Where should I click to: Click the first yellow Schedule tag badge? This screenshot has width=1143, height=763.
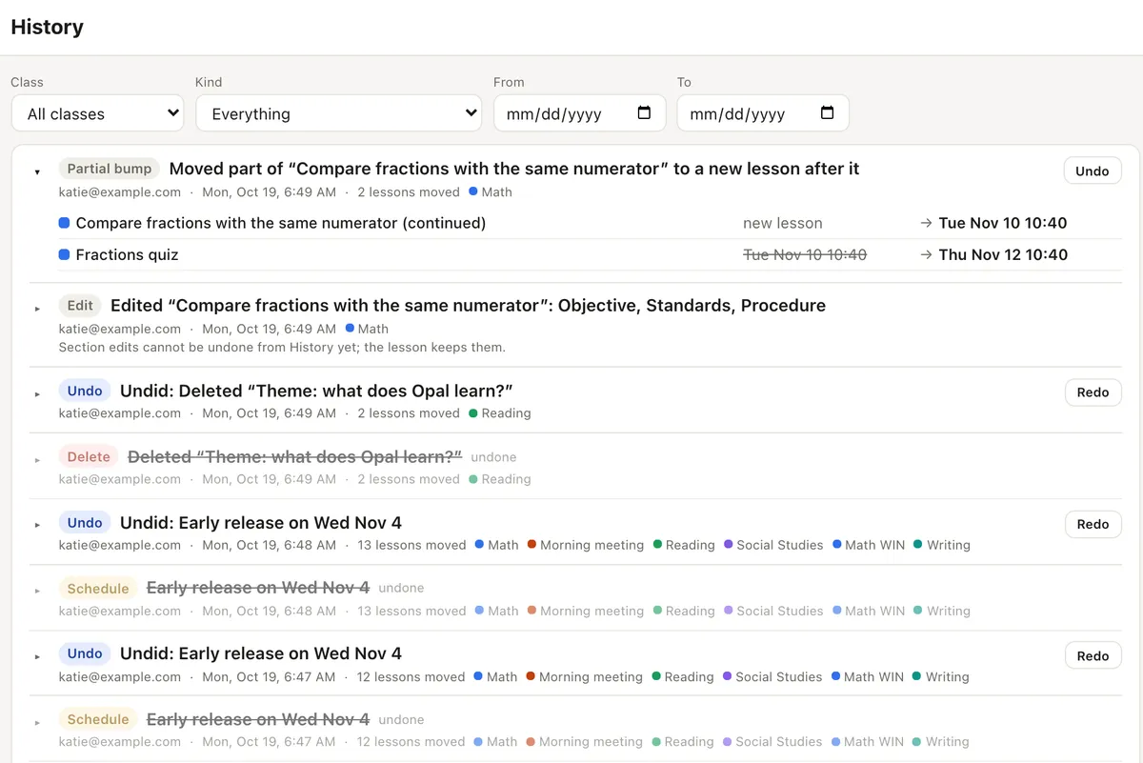[x=98, y=589]
